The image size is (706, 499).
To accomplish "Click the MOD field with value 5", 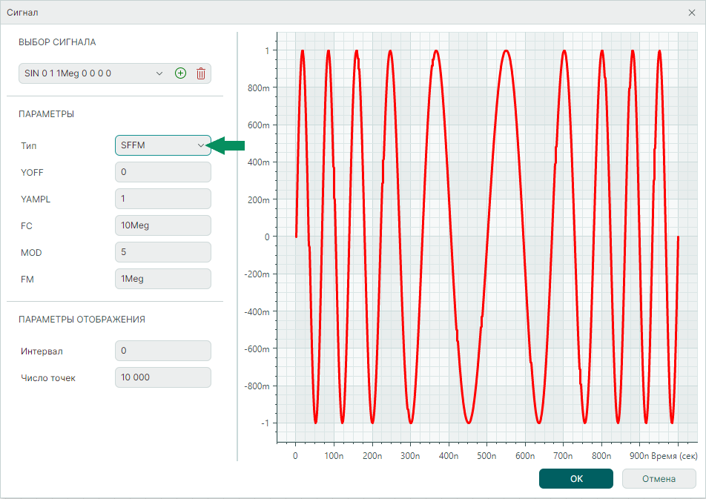I will point(163,252).
